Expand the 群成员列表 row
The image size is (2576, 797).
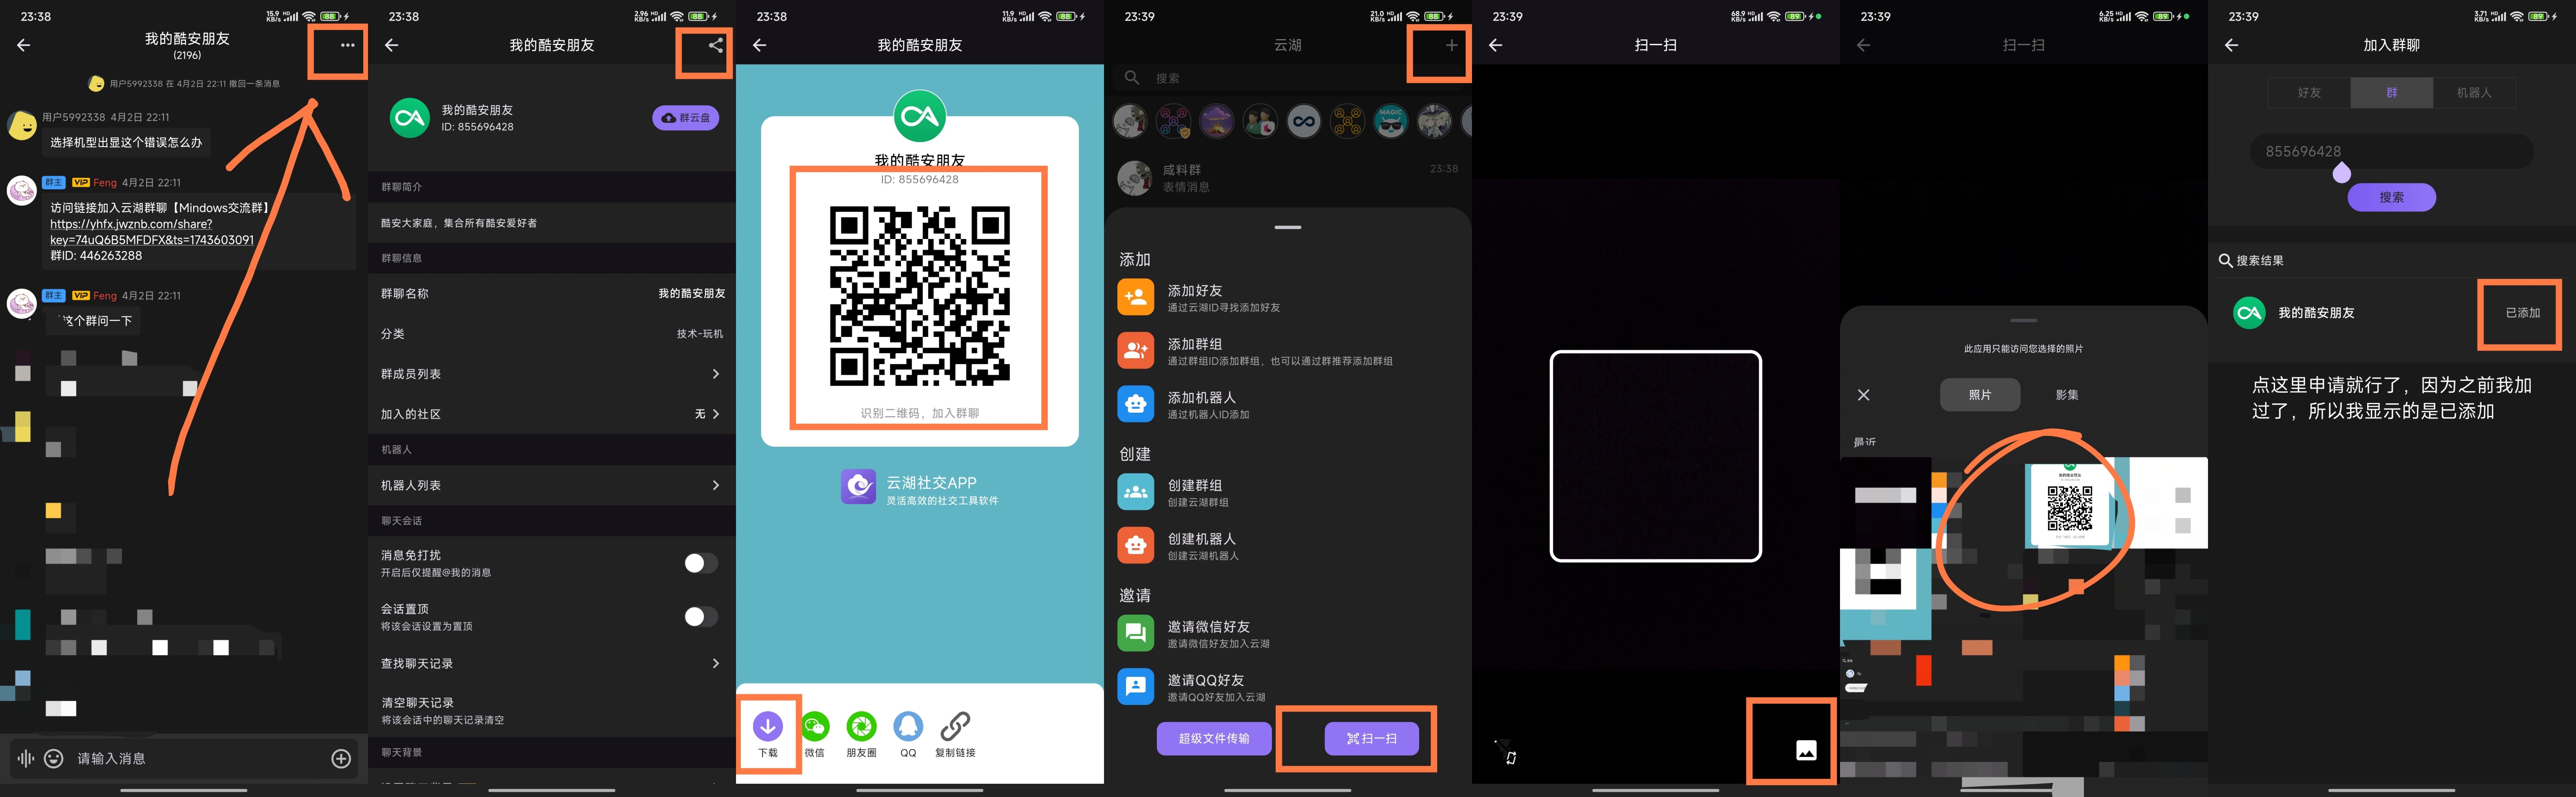pos(552,374)
